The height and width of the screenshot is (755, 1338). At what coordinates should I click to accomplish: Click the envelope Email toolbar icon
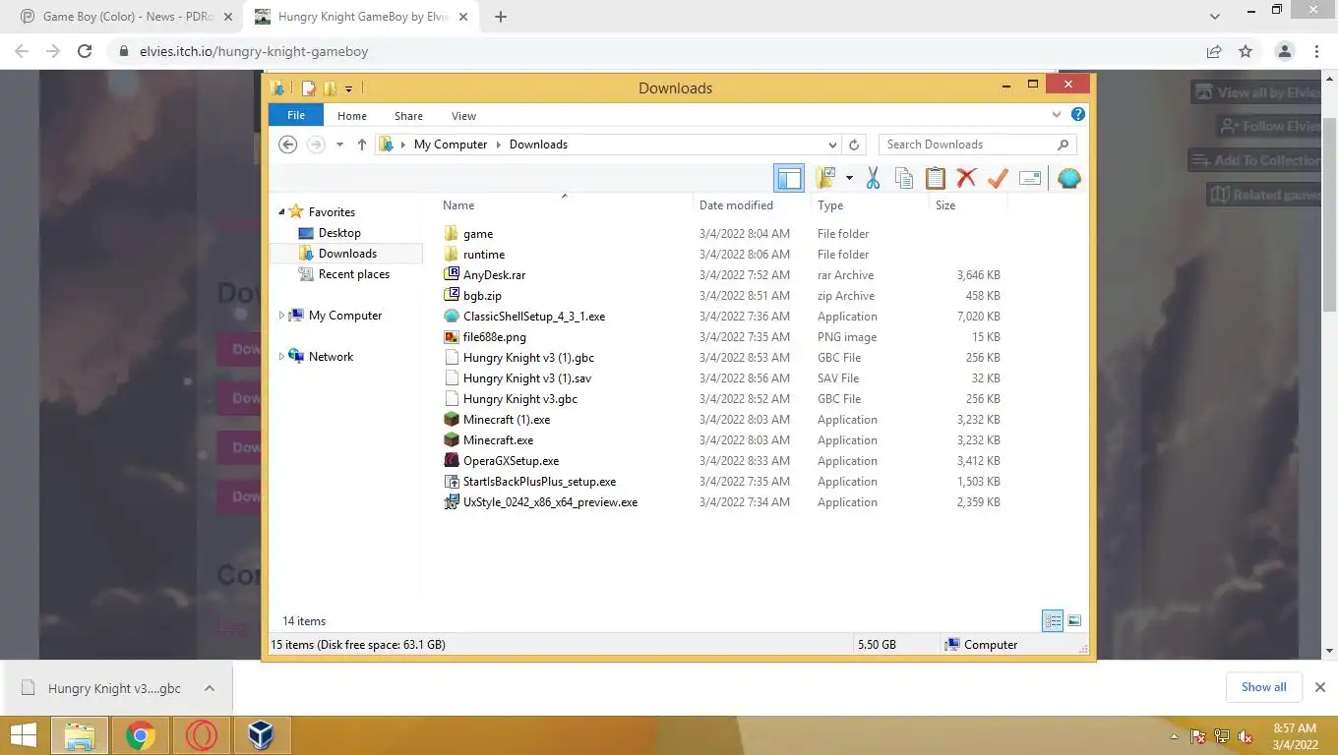click(1030, 178)
